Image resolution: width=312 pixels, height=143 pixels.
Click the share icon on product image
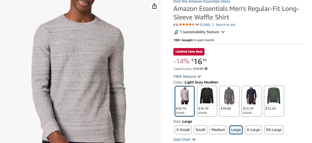tap(154, 6)
